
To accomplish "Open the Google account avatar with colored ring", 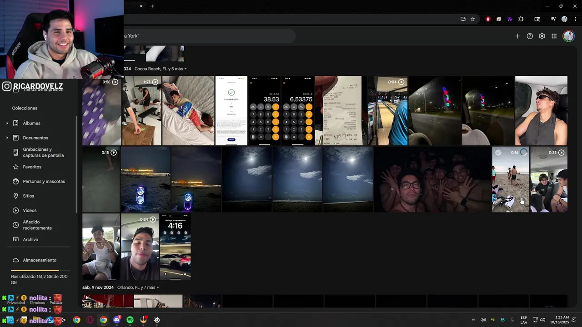I will point(568,36).
